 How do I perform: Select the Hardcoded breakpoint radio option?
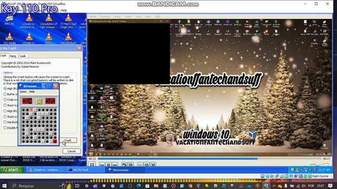5,122
